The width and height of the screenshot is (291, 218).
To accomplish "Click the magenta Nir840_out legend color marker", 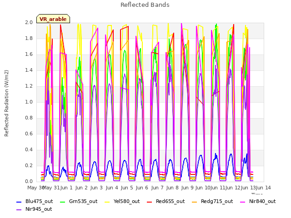I will (x=243, y=202).
